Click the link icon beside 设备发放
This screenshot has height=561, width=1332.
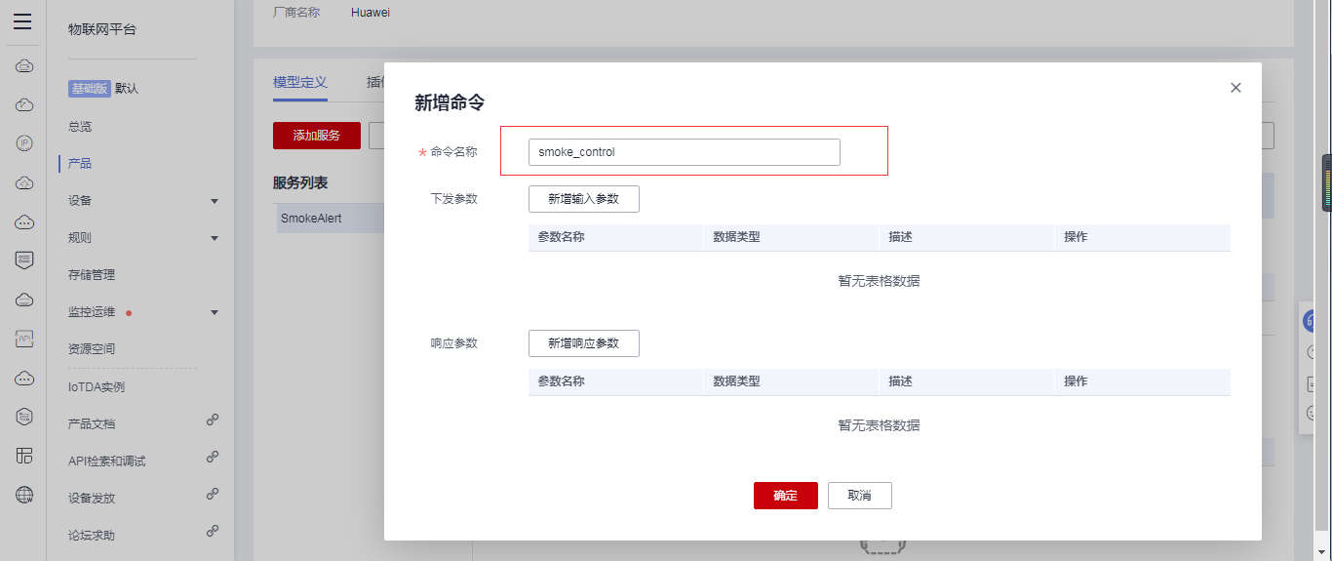click(x=212, y=494)
